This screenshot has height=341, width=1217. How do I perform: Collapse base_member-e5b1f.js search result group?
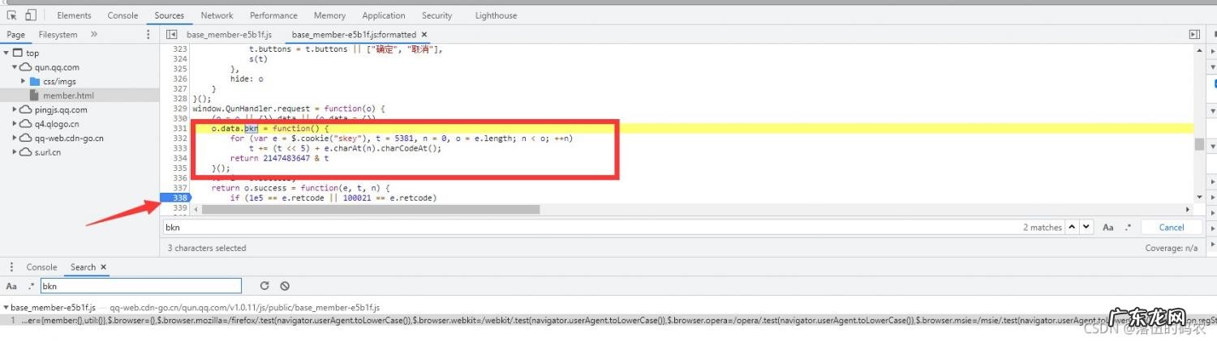point(6,308)
